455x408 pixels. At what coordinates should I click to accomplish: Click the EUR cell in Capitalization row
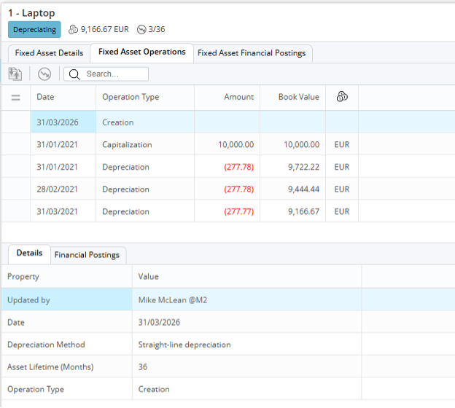342,145
